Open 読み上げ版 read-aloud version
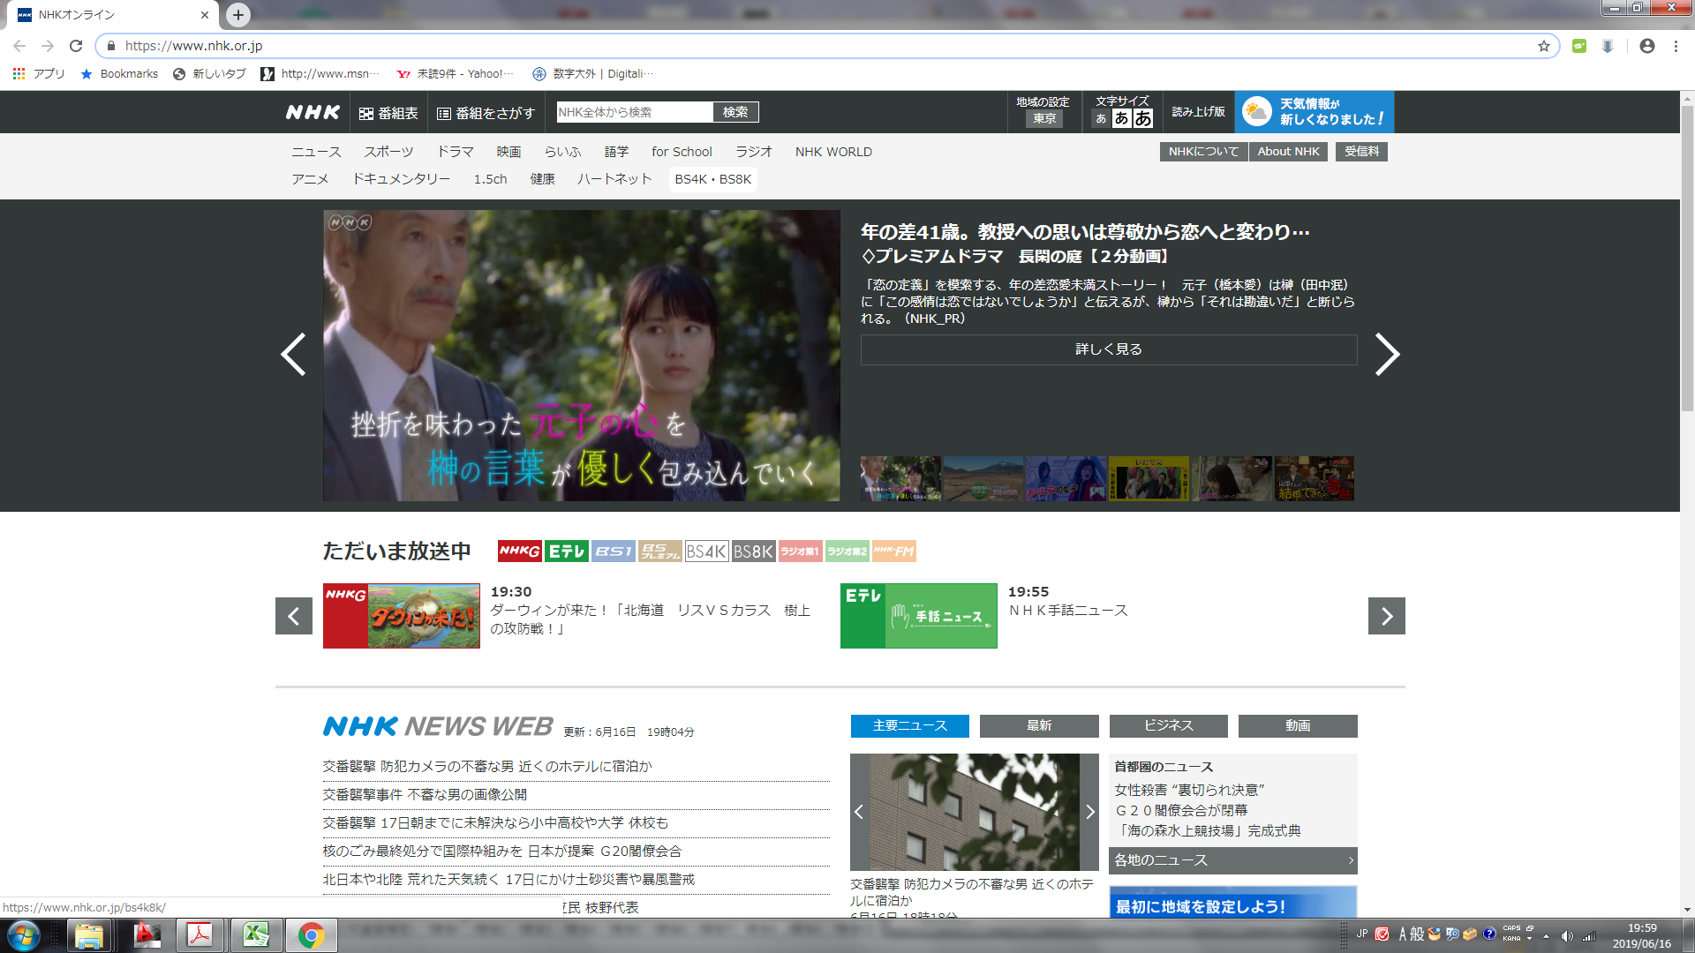 (1198, 112)
